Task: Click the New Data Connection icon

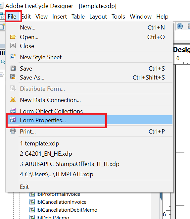Action: tap(13, 100)
